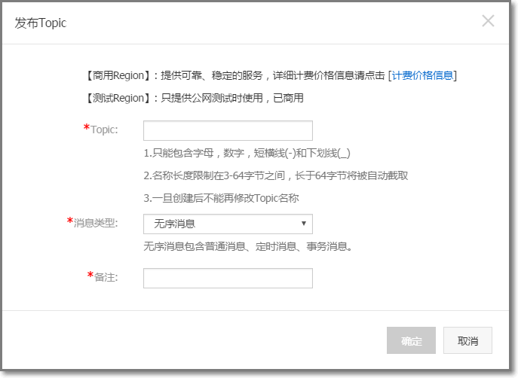Close the 发布Topic dialog with X
Image resolution: width=518 pixels, height=378 pixels.
tap(488, 21)
